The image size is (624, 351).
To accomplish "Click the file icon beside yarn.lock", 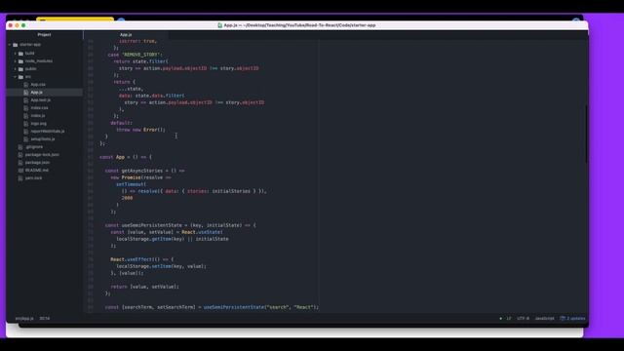I will pos(20,177).
